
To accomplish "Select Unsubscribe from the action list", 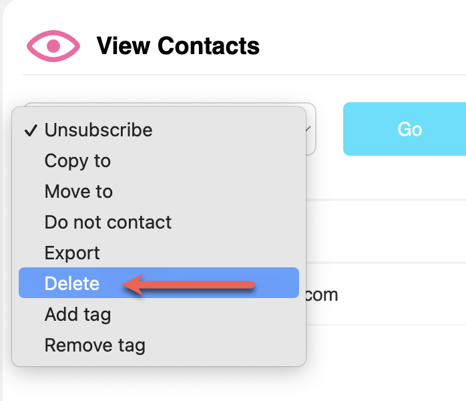I will 98,130.
